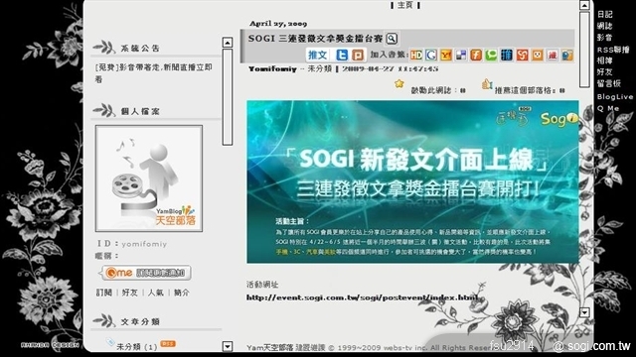Add bookmark using the last bookmark icon in the row

coord(567,55)
